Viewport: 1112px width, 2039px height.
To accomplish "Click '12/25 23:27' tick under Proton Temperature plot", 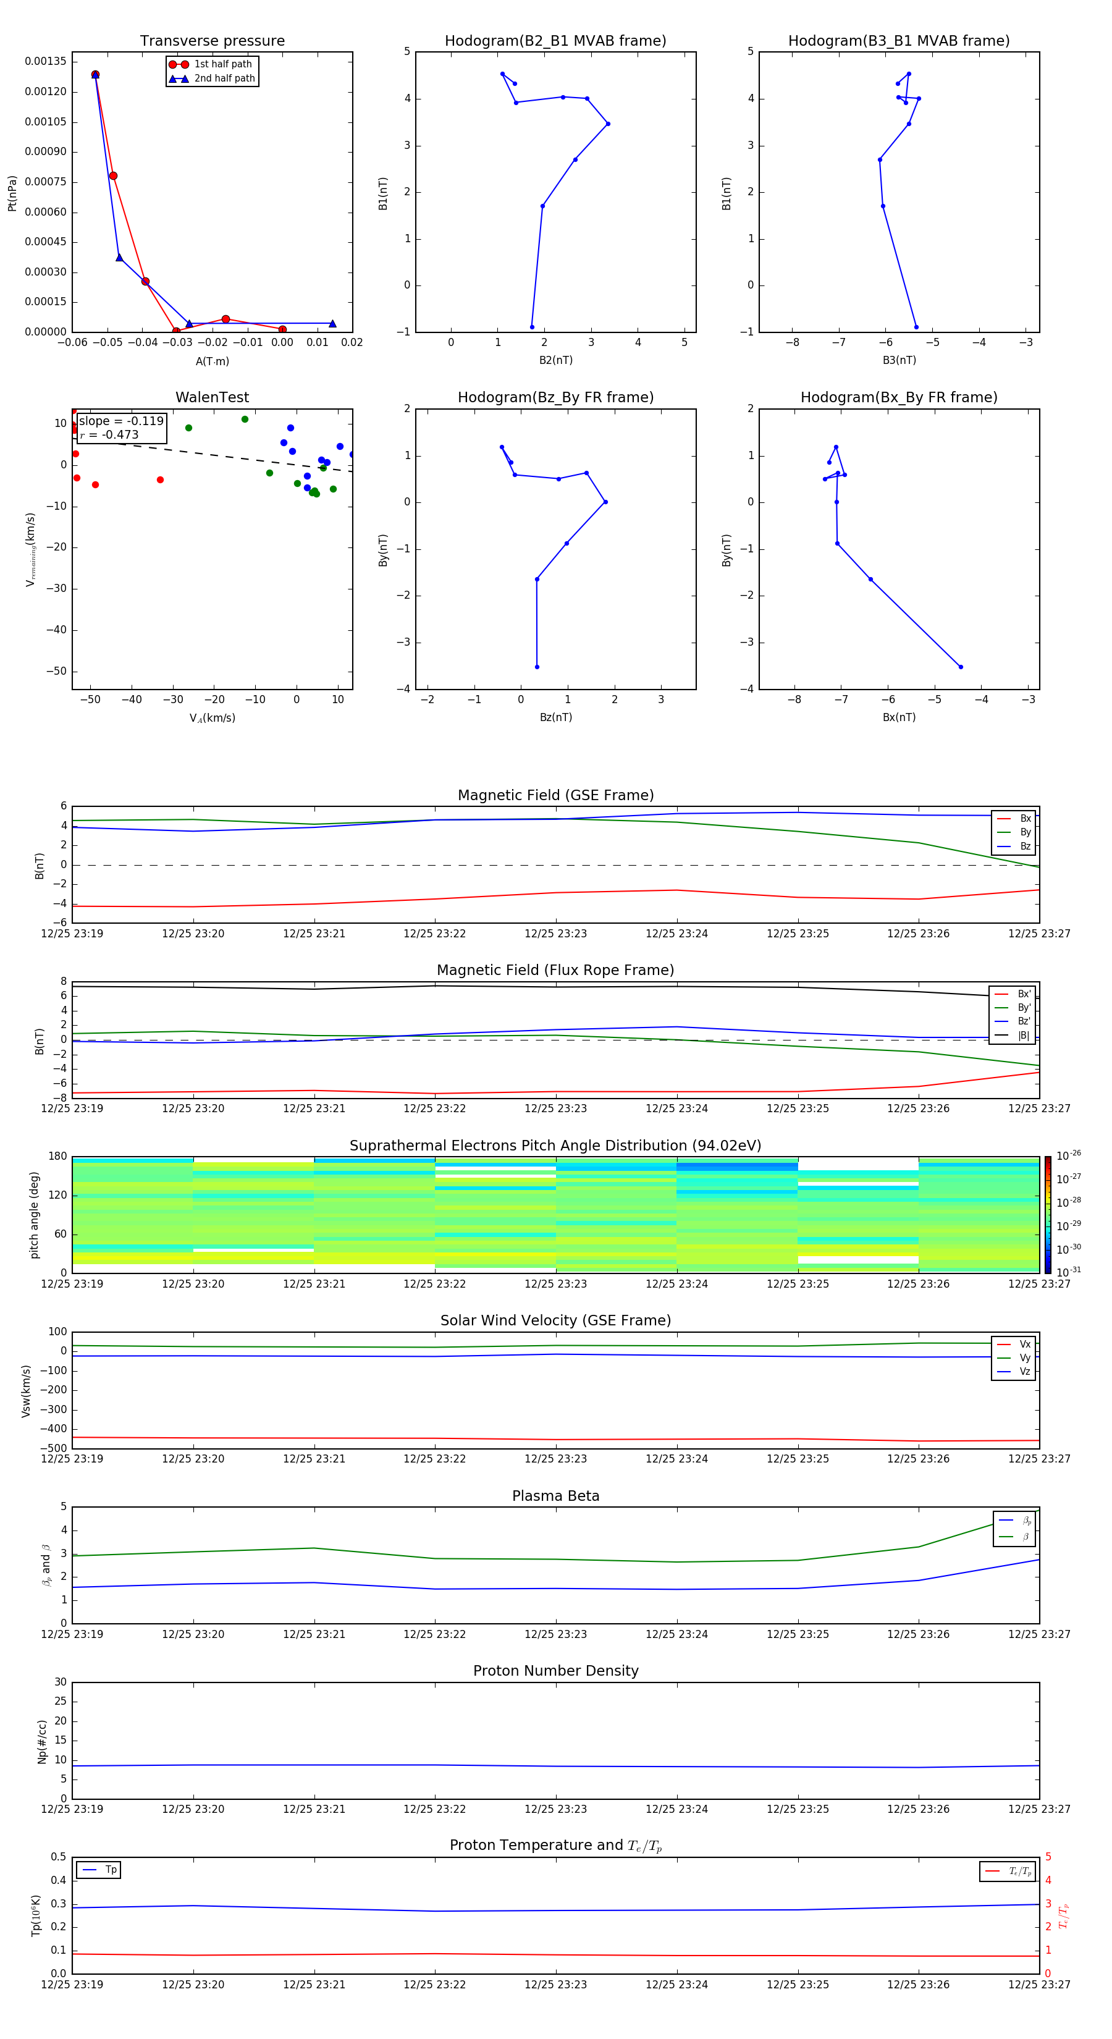I will (x=1039, y=1985).
